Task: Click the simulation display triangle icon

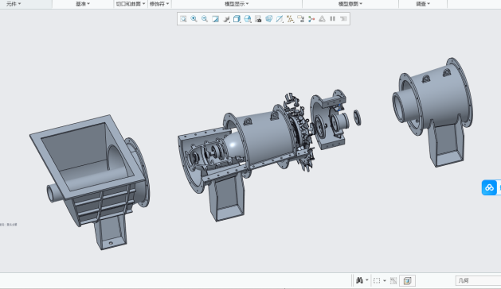Action: tap(322, 19)
